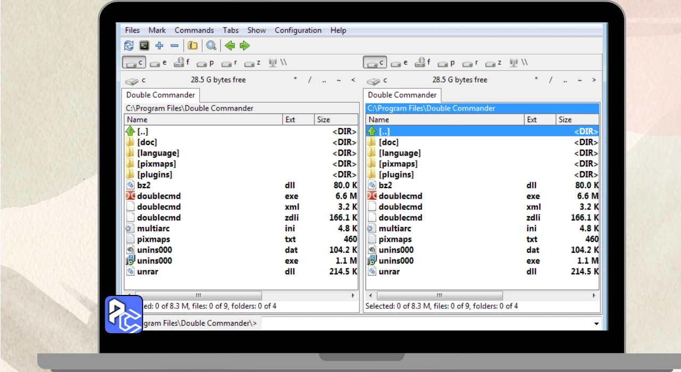Switch to the right Double Commander tab
Image resolution: width=681 pixels, height=372 pixels.
coord(402,95)
